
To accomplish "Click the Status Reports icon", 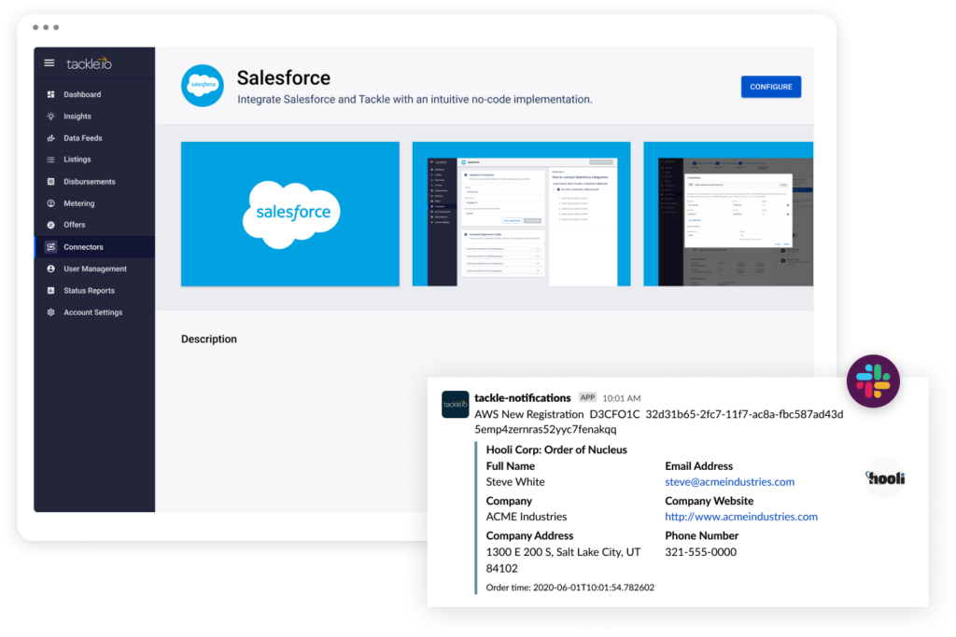I will coord(50,290).
